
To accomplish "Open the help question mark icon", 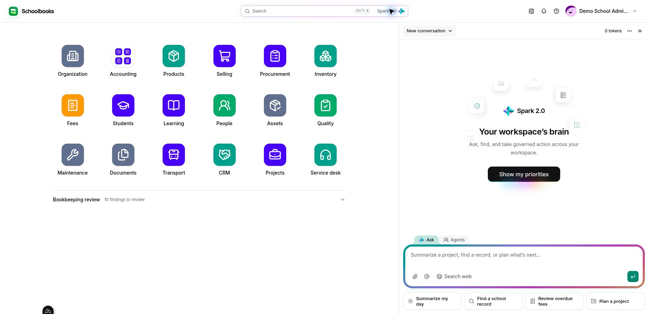I will pos(556,11).
